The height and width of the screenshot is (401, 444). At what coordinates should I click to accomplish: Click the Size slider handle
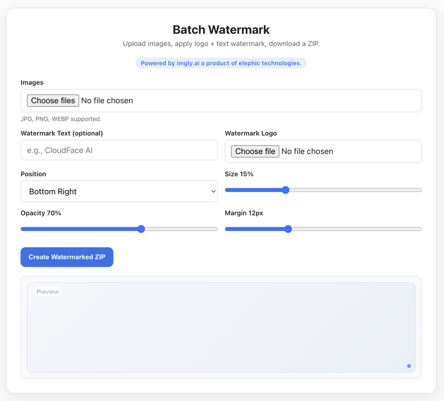(x=286, y=190)
